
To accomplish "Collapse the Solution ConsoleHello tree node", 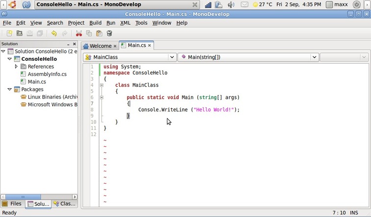I will (3, 51).
